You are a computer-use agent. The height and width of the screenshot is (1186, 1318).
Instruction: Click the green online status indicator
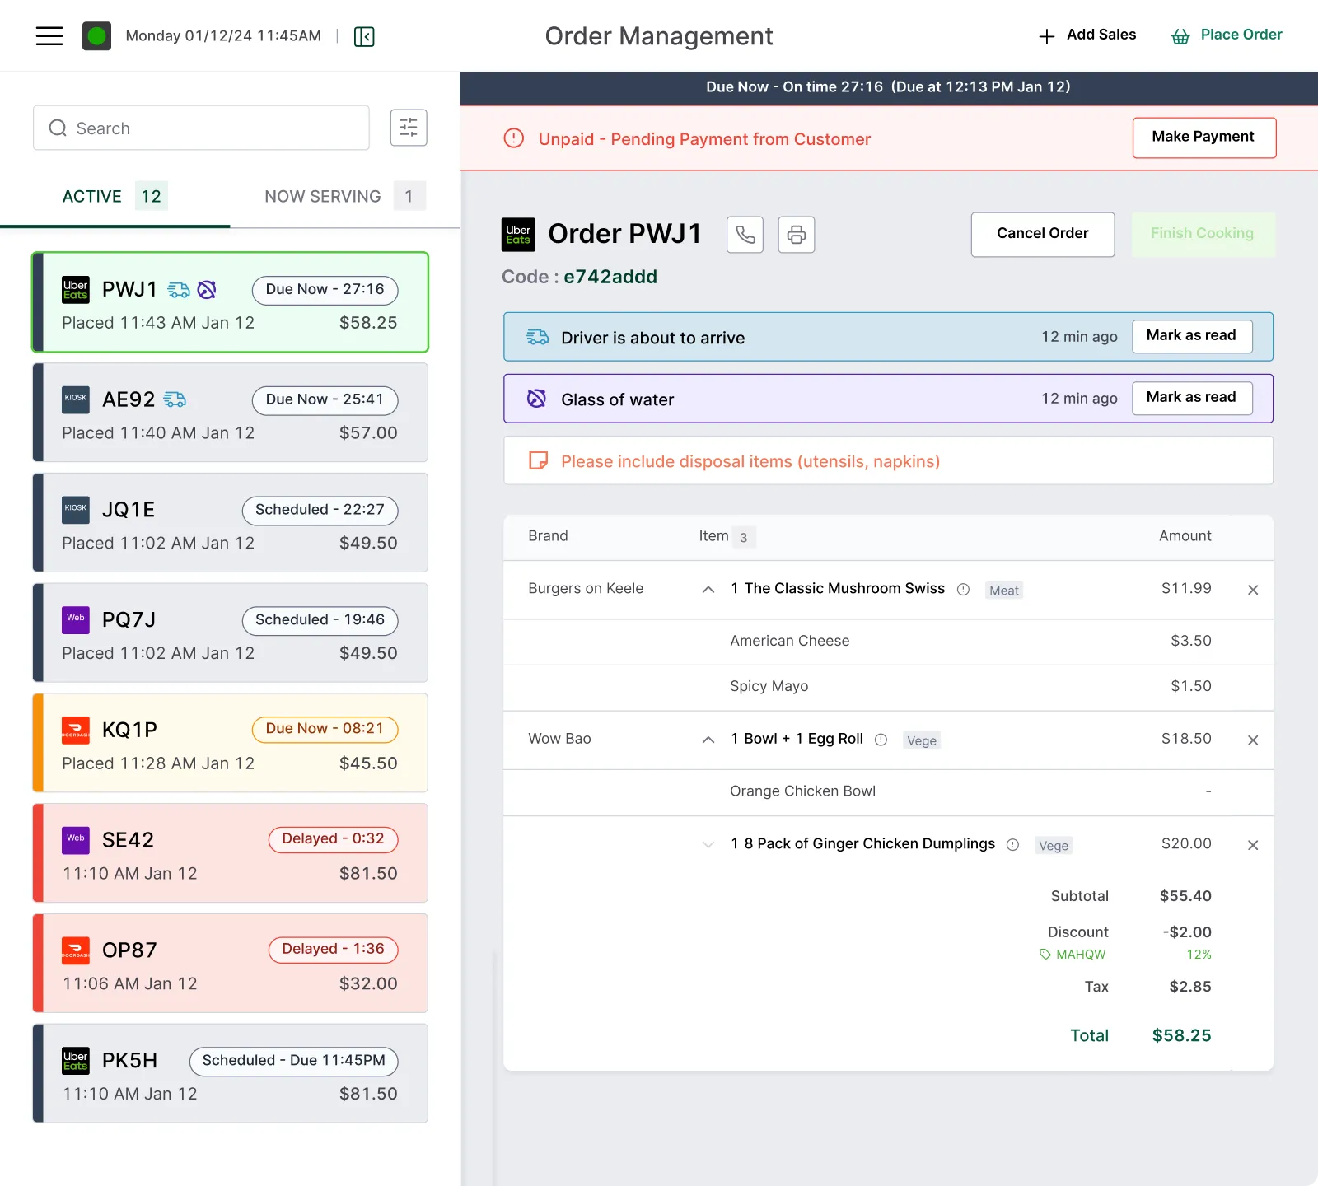[97, 36]
